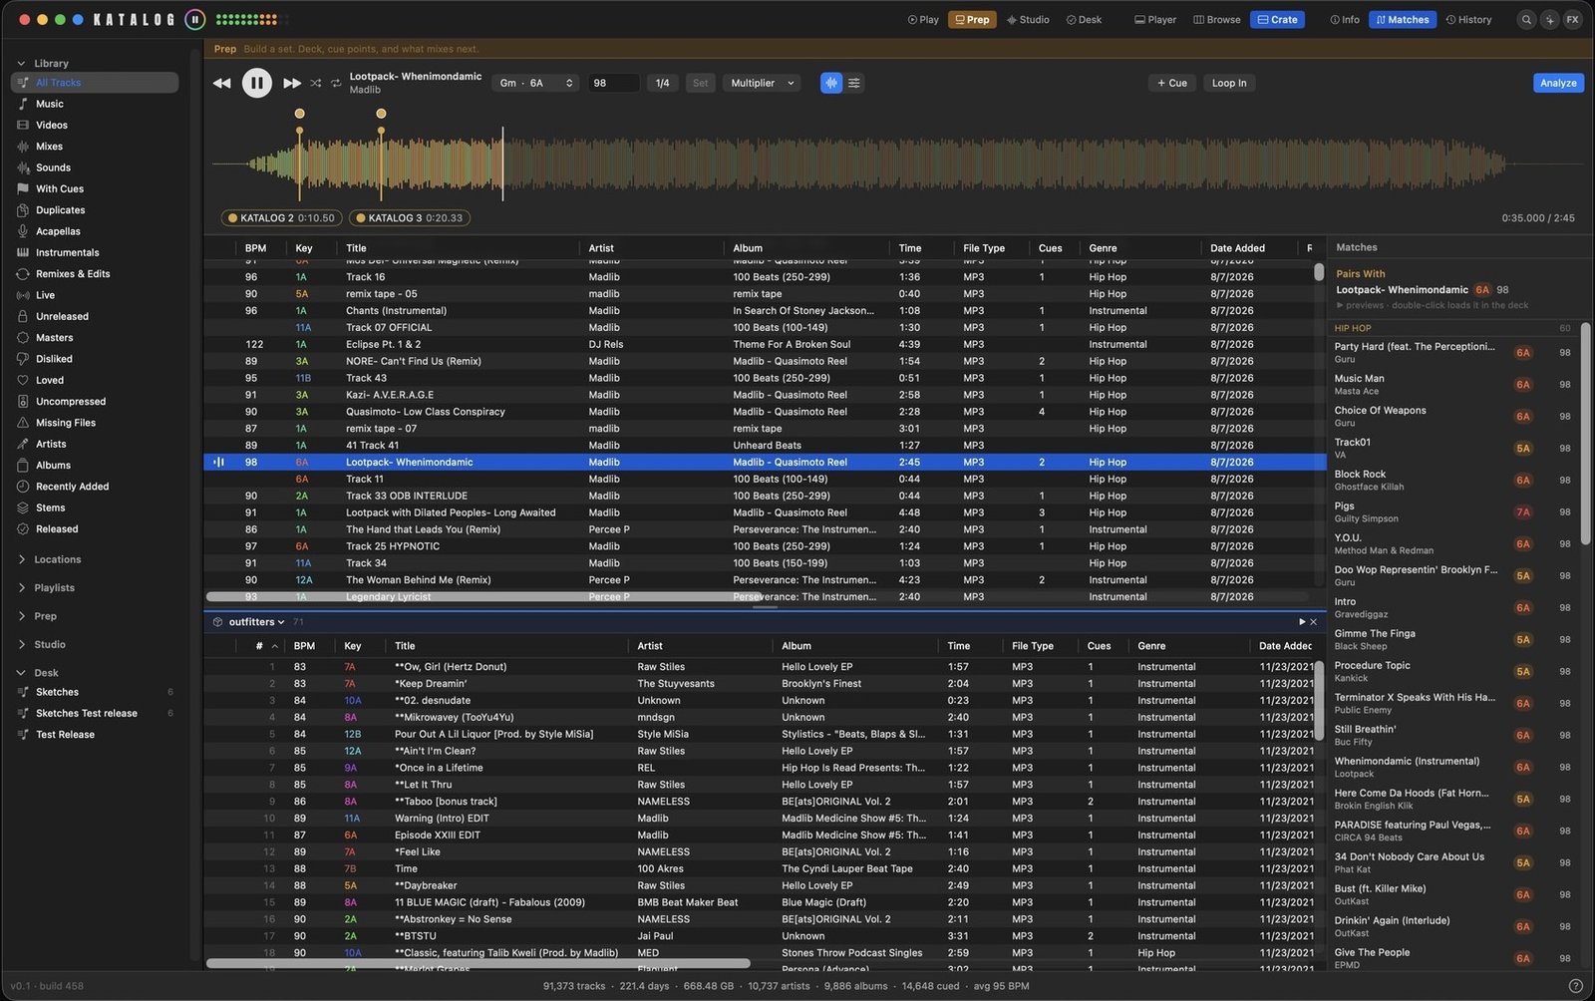Screen dimensions: 1595x1001
Task: Show Acapellas in the sidebar
Action: [95, 231]
